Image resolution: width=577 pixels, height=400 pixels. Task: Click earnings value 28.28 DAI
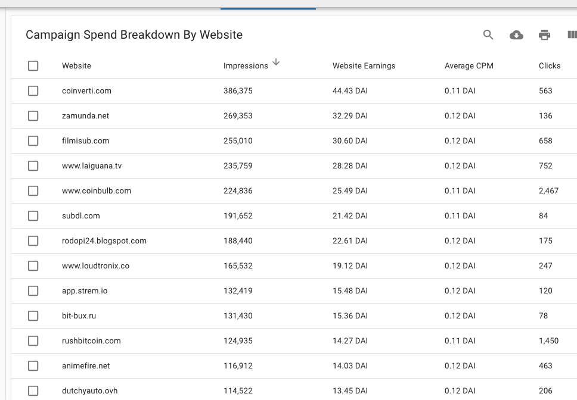350,165
